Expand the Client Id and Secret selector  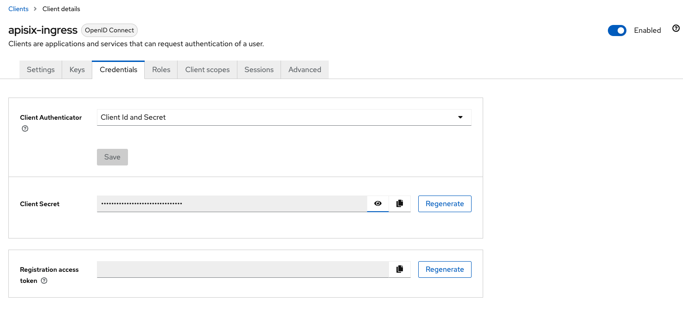pos(284,117)
